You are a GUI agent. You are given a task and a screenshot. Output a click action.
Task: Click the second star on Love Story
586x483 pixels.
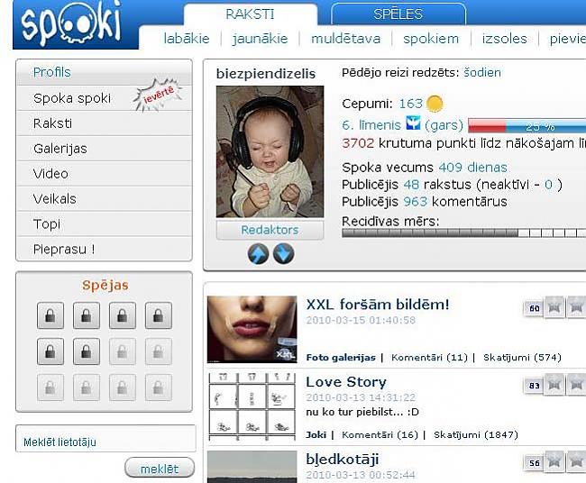(x=577, y=384)
